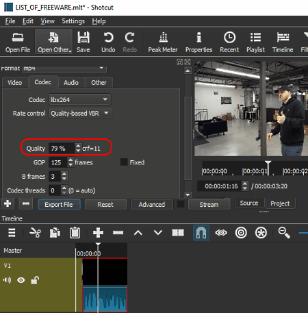Click the Advanced button
The height and width of the screenshot is (313, 308).
pyautogui.click(x=152, y=204)
